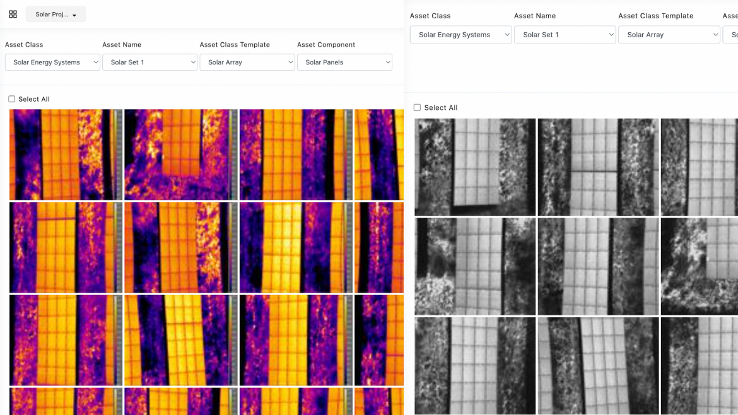Open fourth partially visible color image, top row
The height and width of the screenshot is (415, 738).
(379, 155)
